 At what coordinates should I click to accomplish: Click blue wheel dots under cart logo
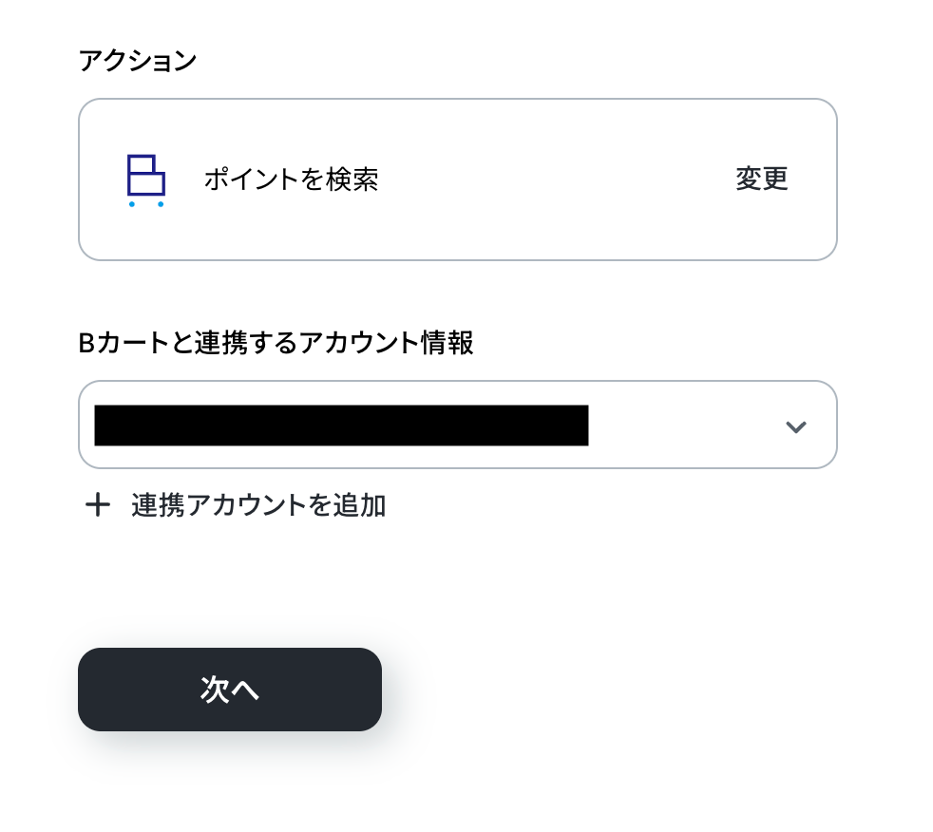click(145, 204)
